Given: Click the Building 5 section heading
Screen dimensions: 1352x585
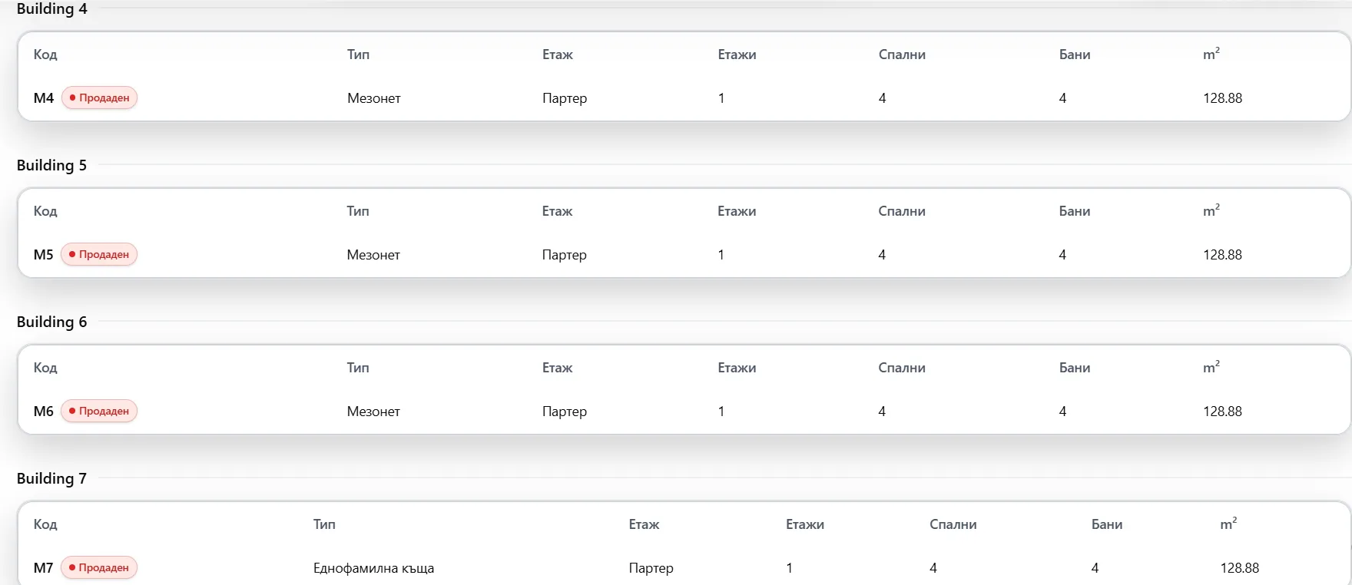Looking at the screenshot, I should 52,165.
